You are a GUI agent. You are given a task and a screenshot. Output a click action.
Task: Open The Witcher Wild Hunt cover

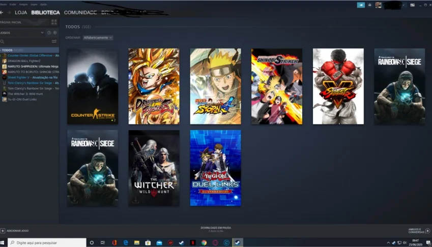[154, 168]
